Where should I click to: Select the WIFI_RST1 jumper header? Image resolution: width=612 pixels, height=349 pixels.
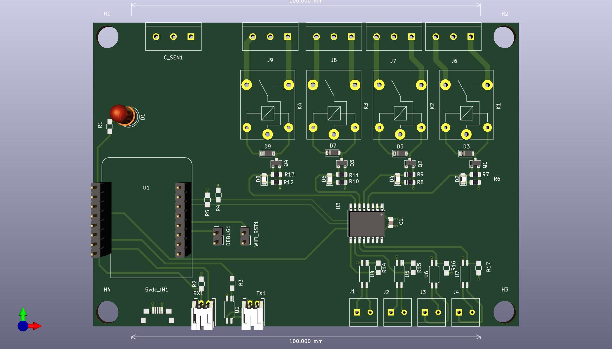(x=245, y=236)
